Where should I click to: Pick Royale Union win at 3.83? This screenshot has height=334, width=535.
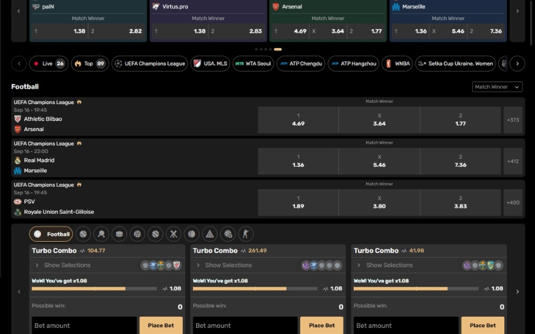[461, 202]
